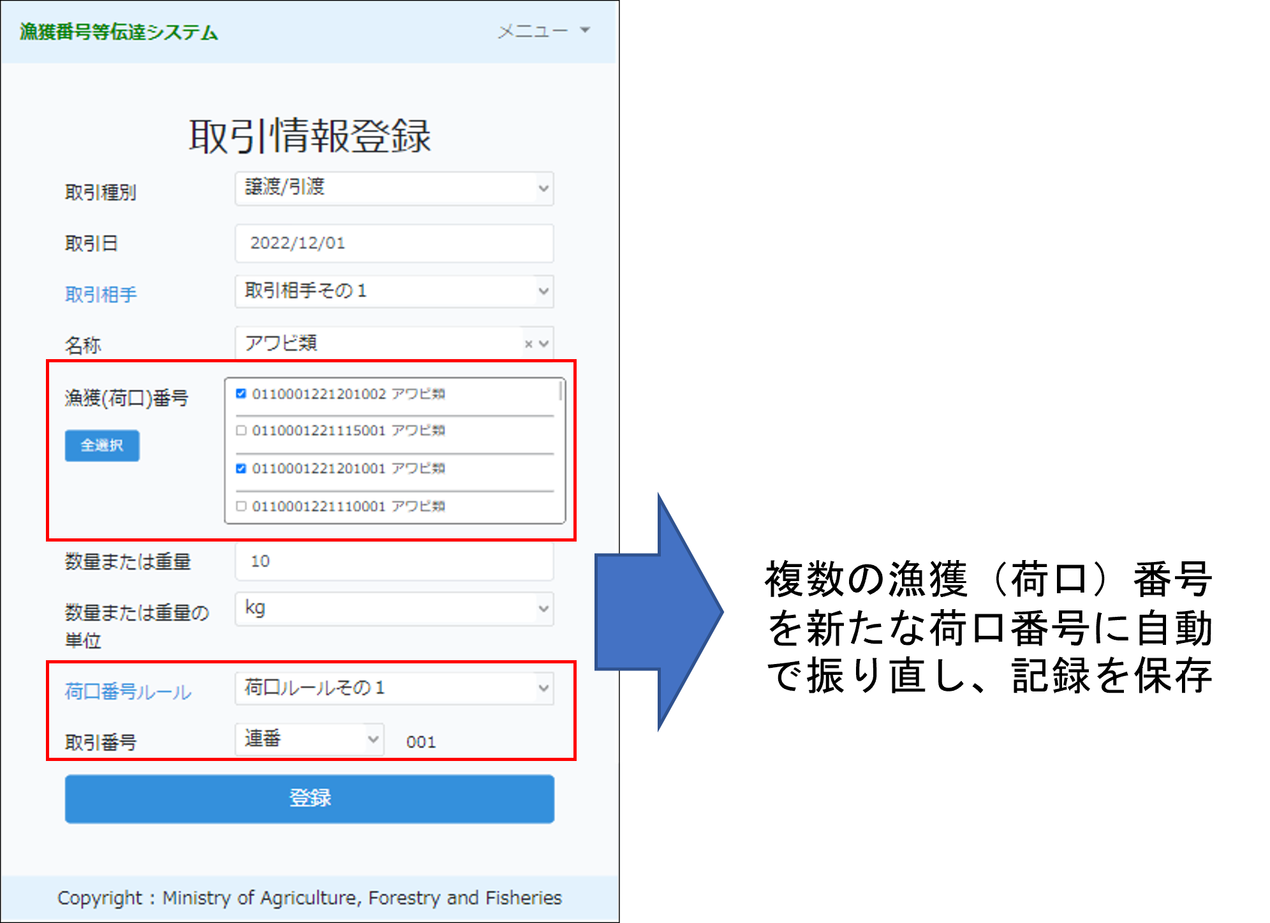Click the 全選択 button
Viewport: 1270px width, 923px height.
click(x=102, y=446)
